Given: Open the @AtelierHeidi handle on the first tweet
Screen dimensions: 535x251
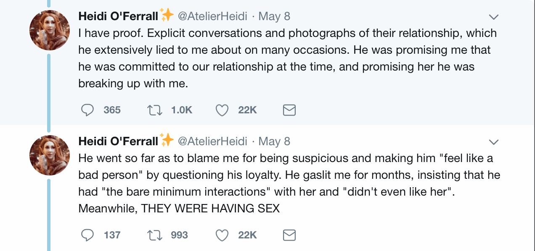Looking at the screenshot, I should 212,16.
